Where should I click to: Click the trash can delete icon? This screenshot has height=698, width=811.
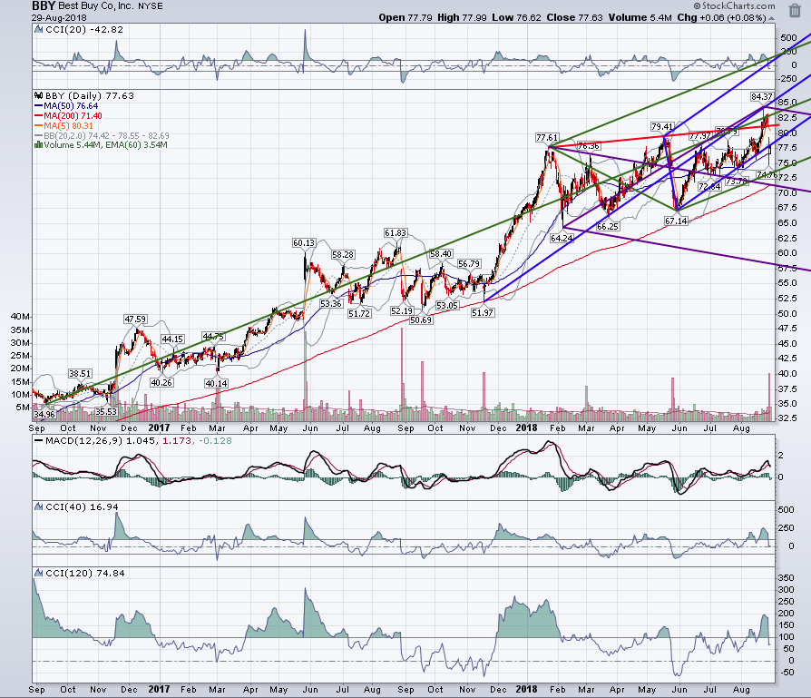coord(795,10)
